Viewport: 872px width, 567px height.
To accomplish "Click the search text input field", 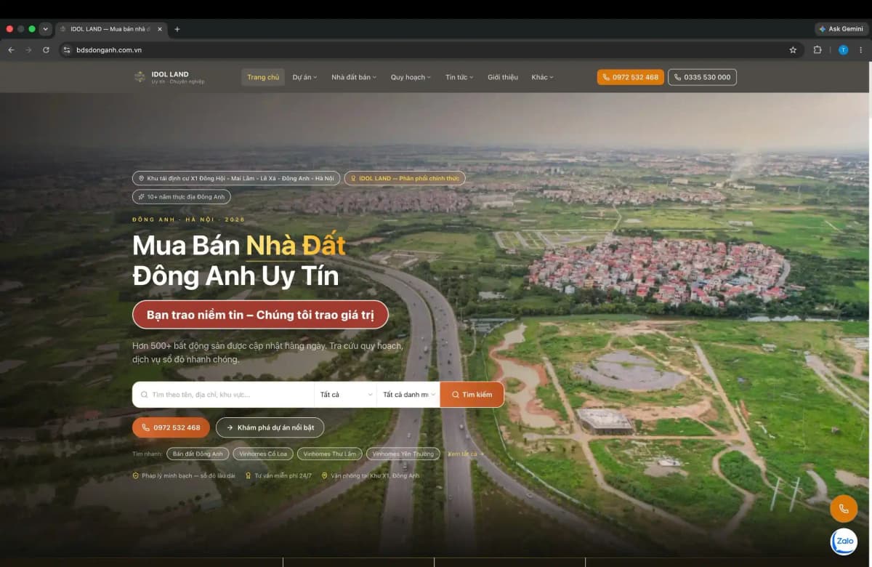I will [223, 395].
